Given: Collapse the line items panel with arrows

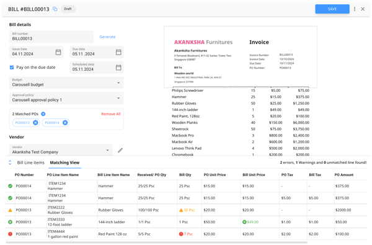Looking at the screenshot, I should (10, 163).
